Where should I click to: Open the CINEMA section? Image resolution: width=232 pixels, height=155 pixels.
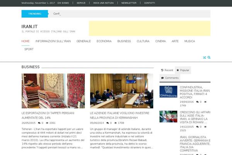point(160,41)
